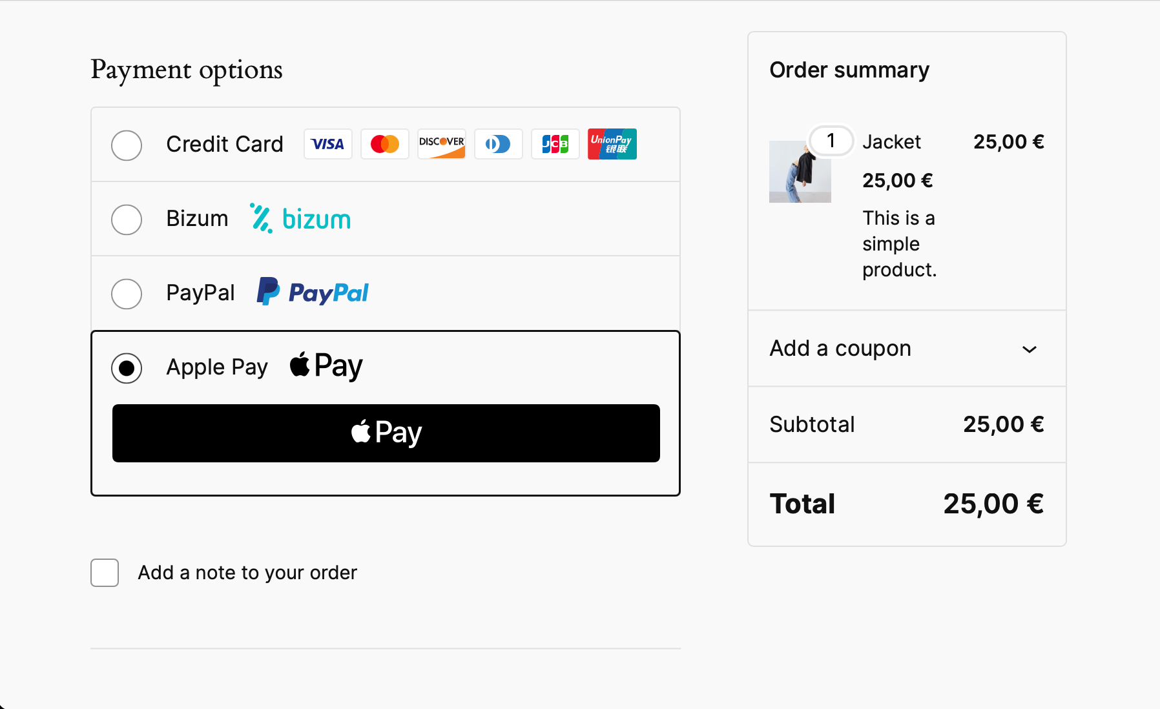
Task: Click the quantity badge showing 1
Action: pyautogui.click(x=831, y=141)
